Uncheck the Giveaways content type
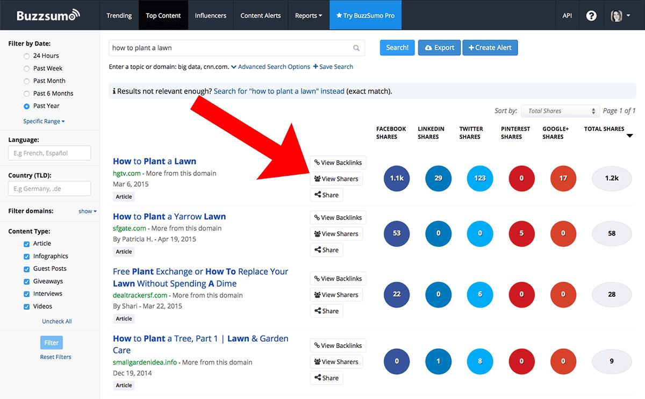 click(27, 281)
